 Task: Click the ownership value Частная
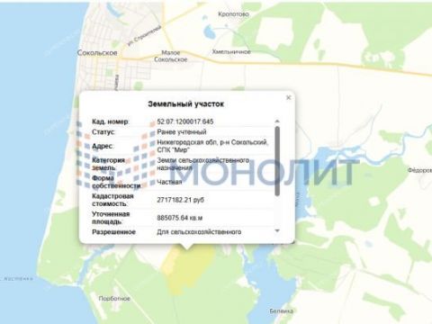pos(169,182)
